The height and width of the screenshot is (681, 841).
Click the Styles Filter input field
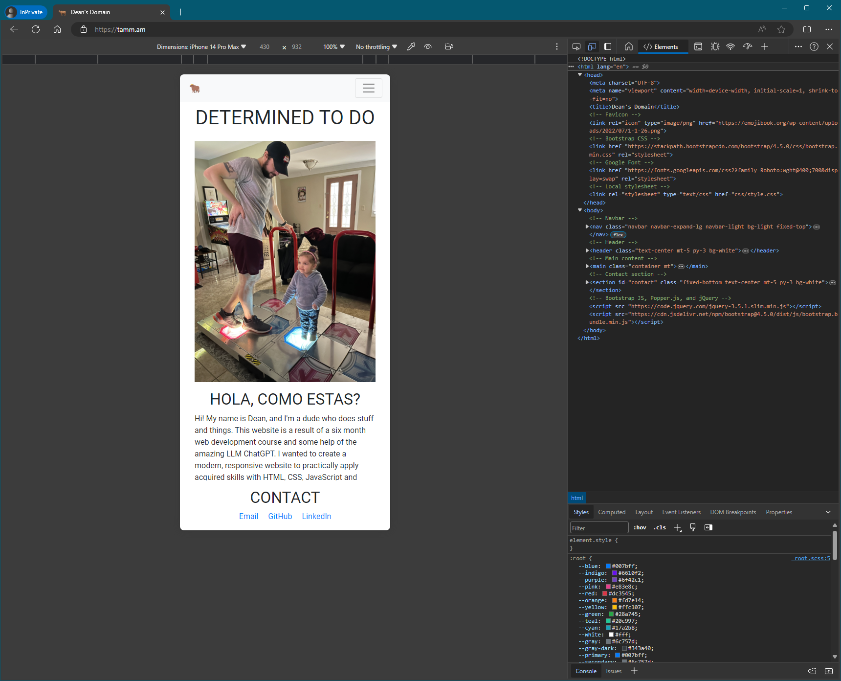[599, 528]
